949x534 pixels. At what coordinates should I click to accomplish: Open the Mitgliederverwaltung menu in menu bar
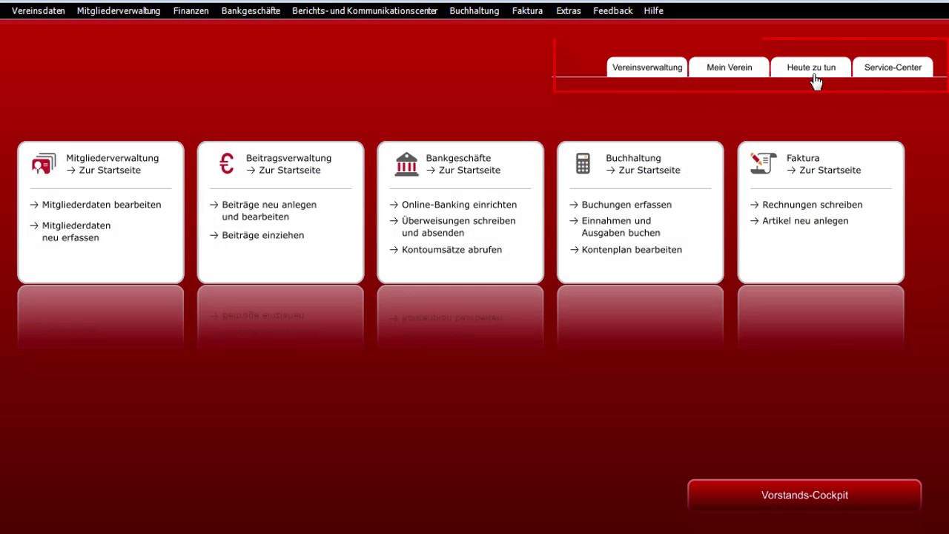[119, 11]
